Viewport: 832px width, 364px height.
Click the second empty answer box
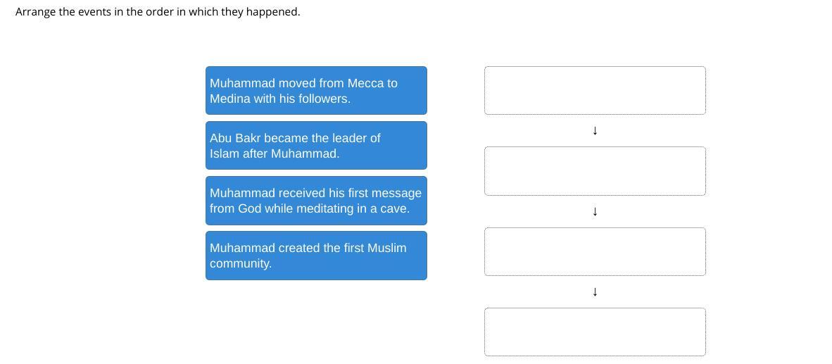[595, 171]
